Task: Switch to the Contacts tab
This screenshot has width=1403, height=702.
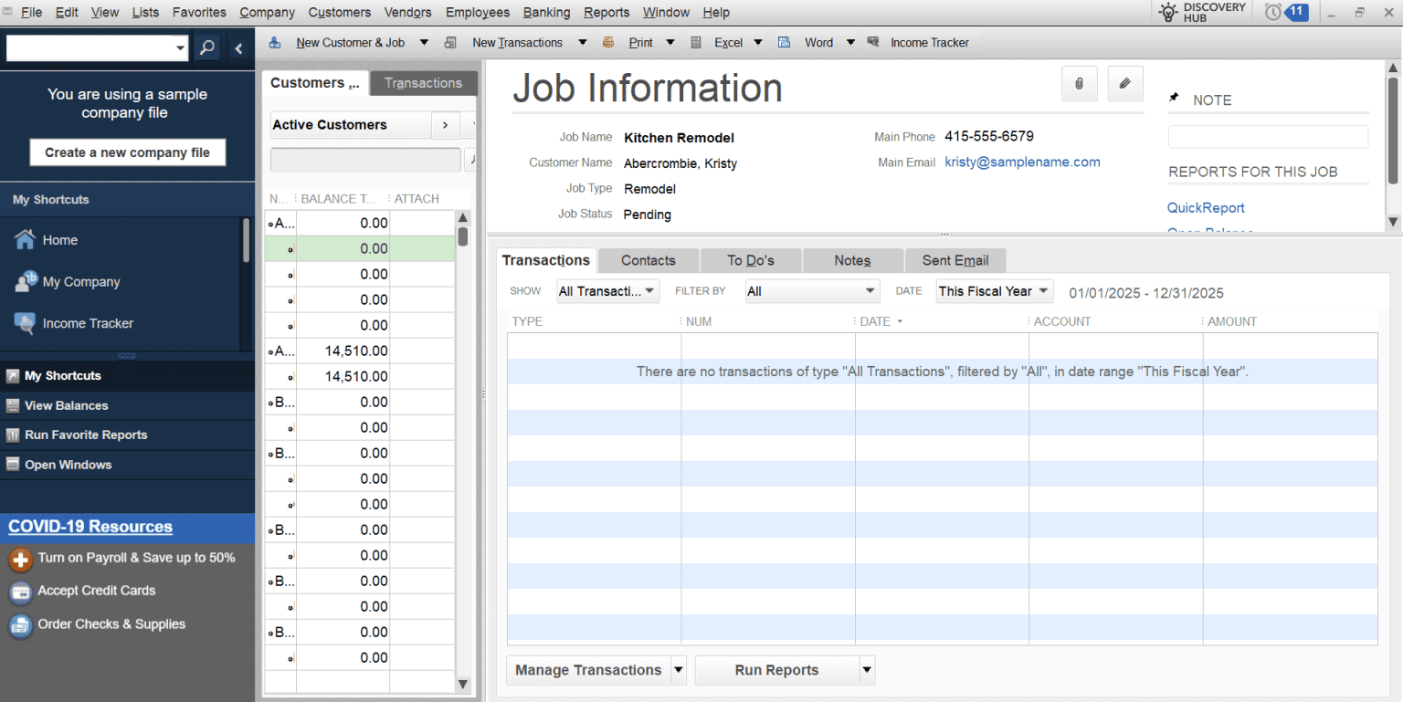Action: click(648, 260)
